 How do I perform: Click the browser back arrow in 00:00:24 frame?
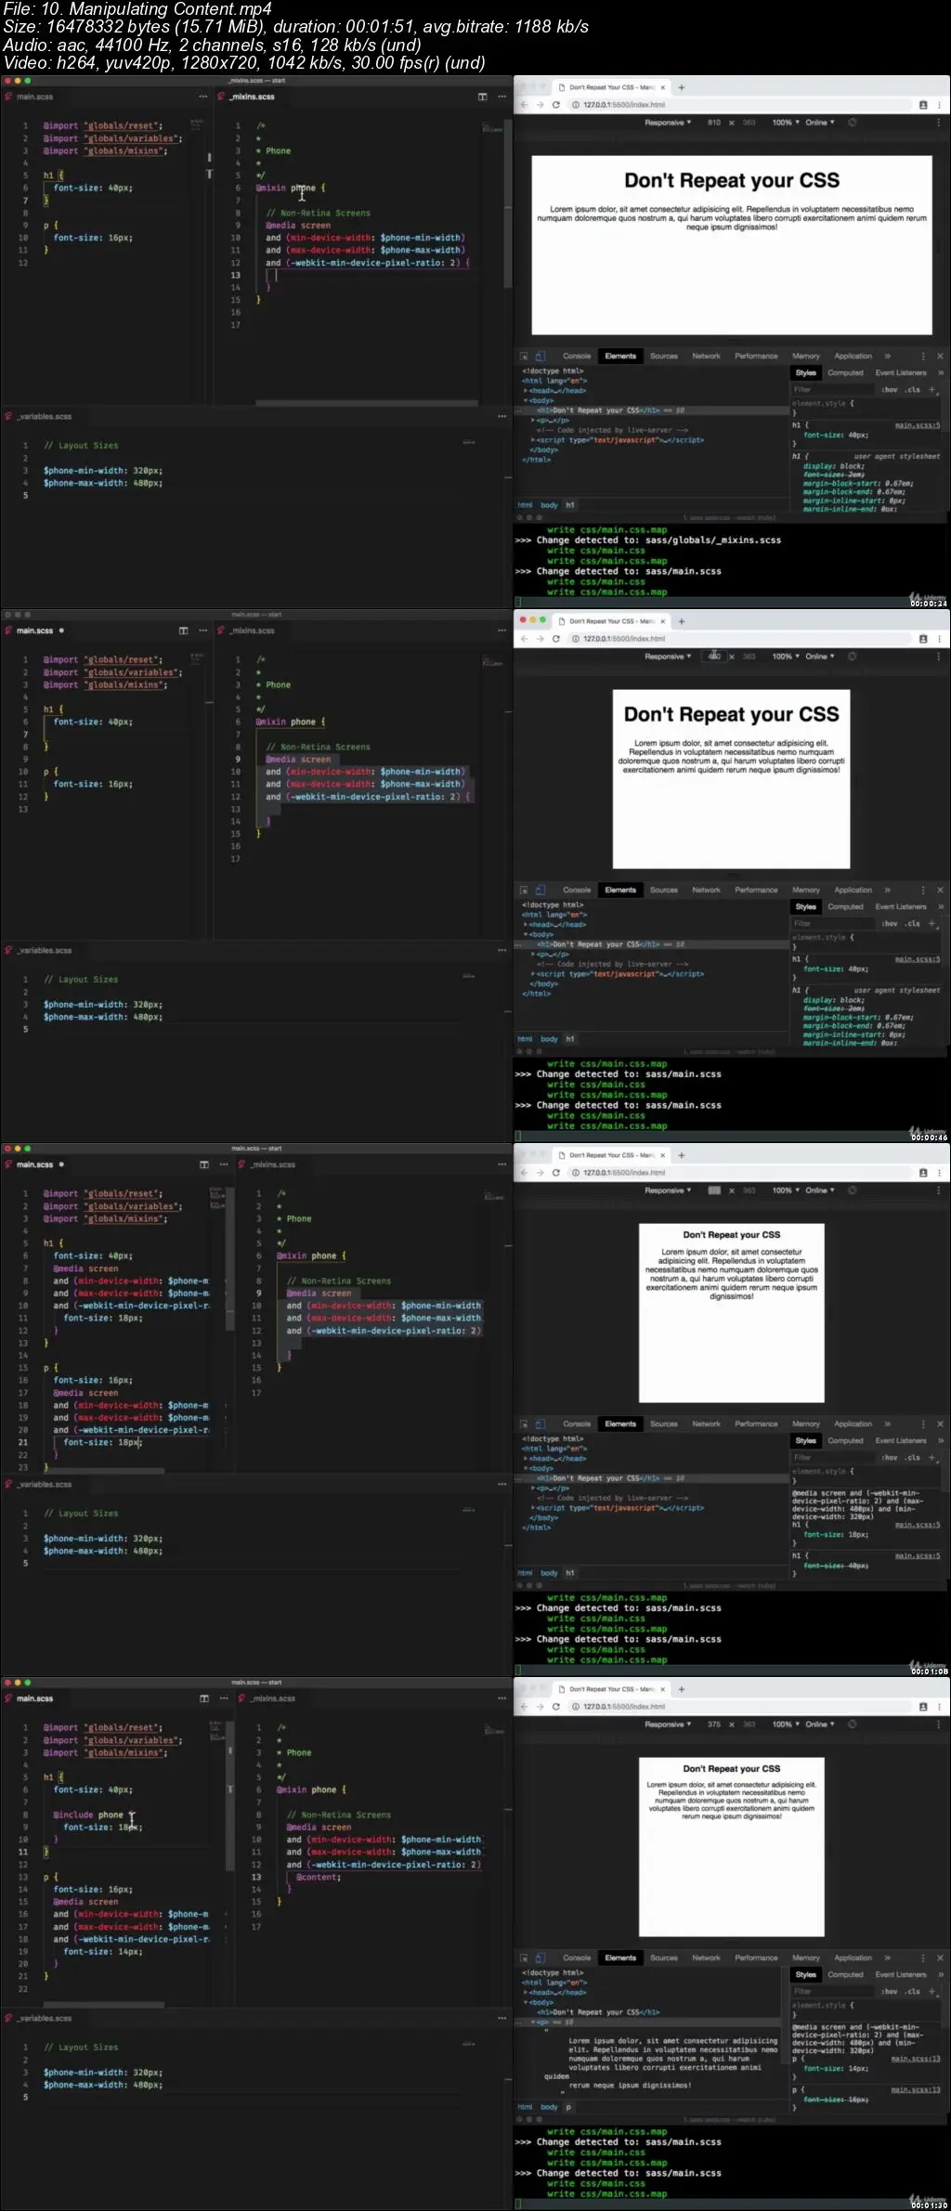click(x=525, y=105)
